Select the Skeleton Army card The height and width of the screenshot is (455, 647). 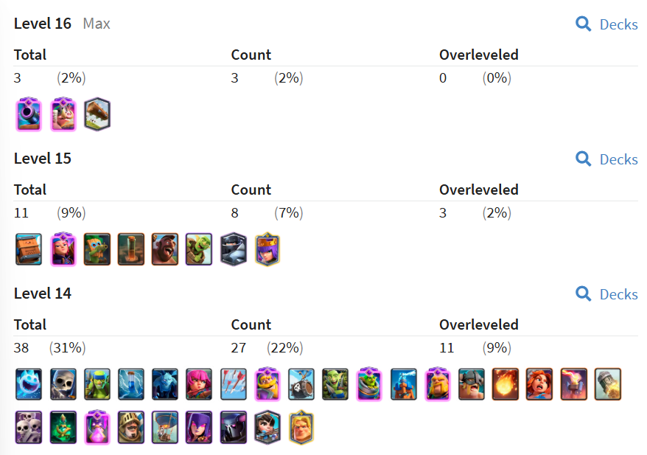click(x=29, y=427)
